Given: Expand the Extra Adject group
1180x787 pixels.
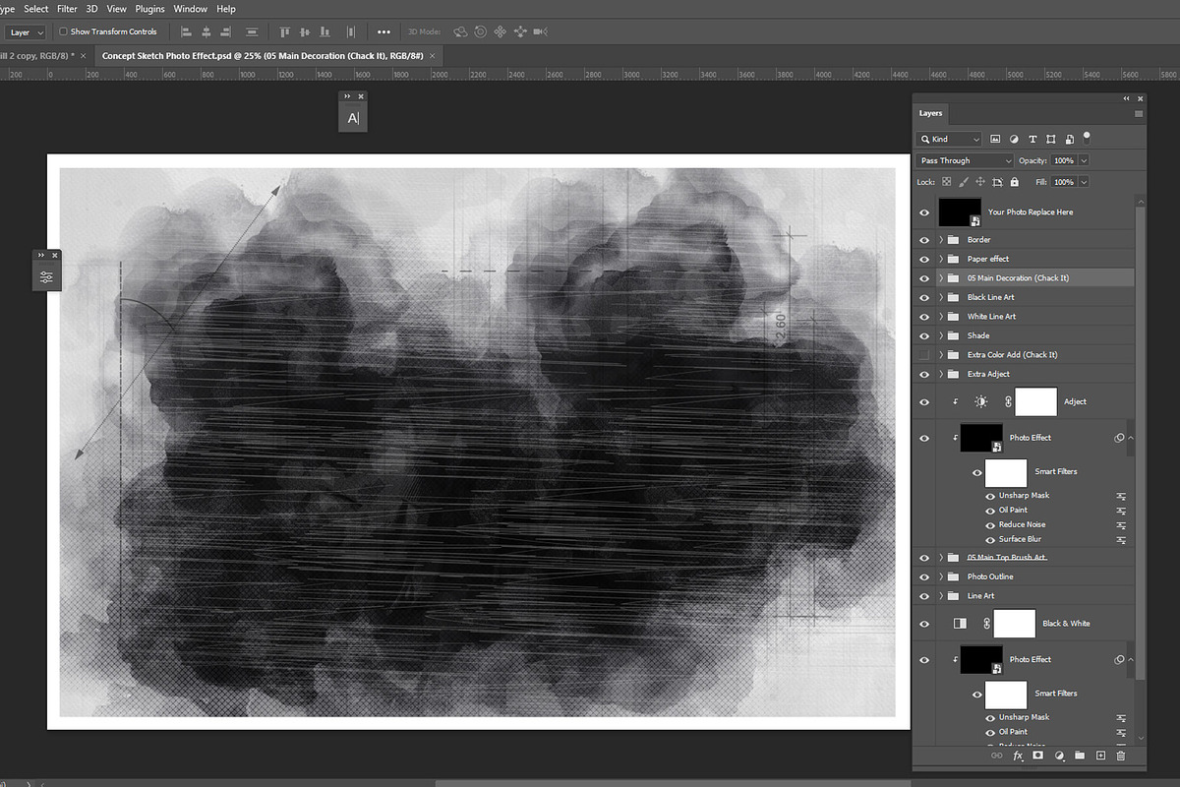Looking at the screenshot, I should 941,374.
